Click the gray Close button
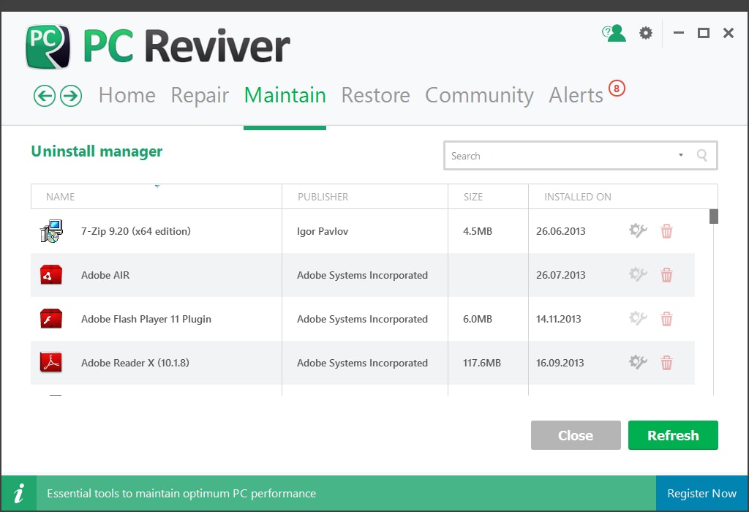The image size is (749, 512). click(576, 435)
